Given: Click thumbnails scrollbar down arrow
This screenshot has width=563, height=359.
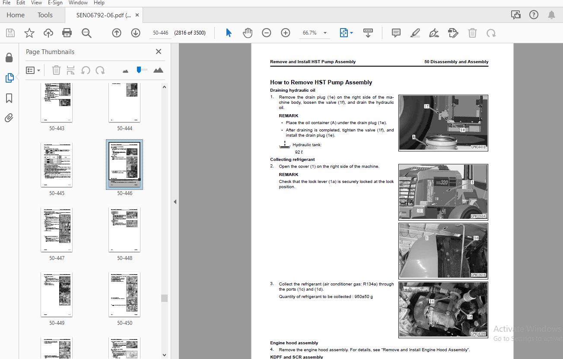Looking at the screenshot, I should [164, 355].
